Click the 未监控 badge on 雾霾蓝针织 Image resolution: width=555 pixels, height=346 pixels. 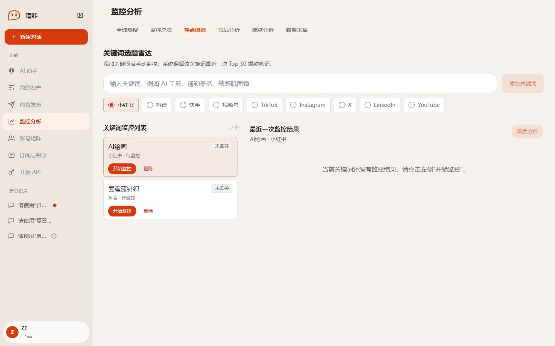coord(222,188)
